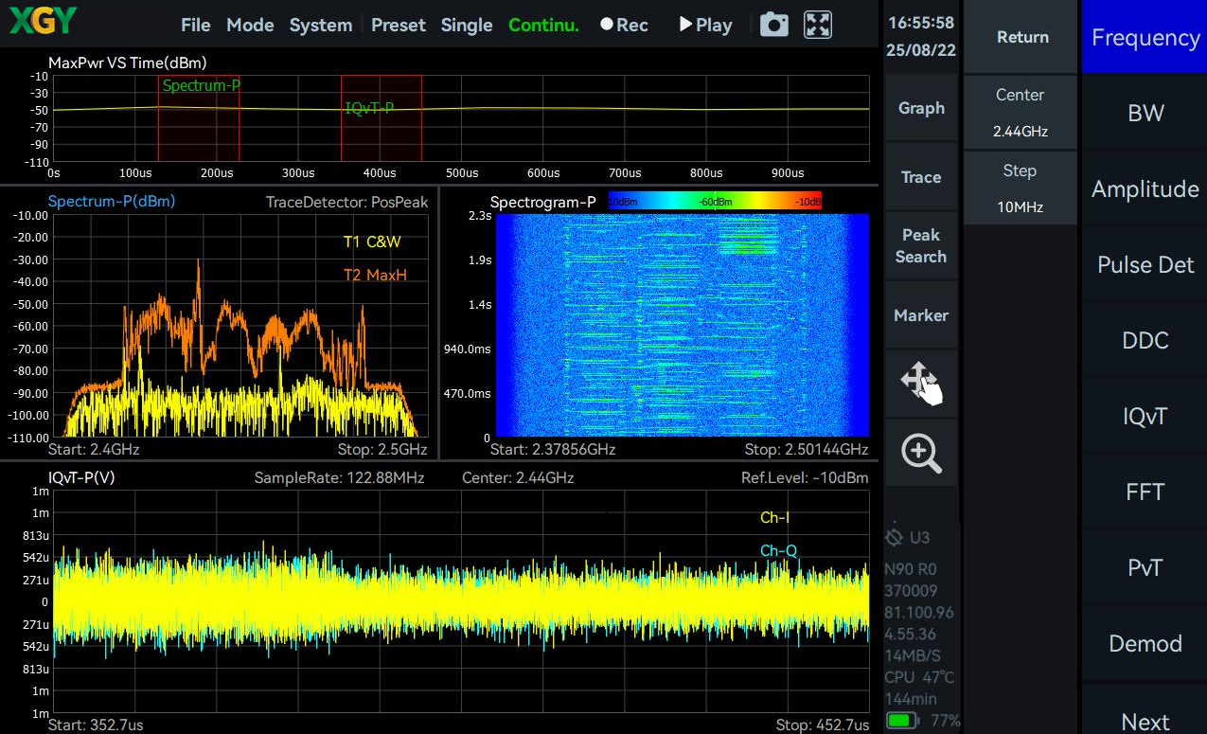This screenshot has height=734, width=1207.
Task: Activate the zoom magnifier tool
Action: [x=921, y=454]
